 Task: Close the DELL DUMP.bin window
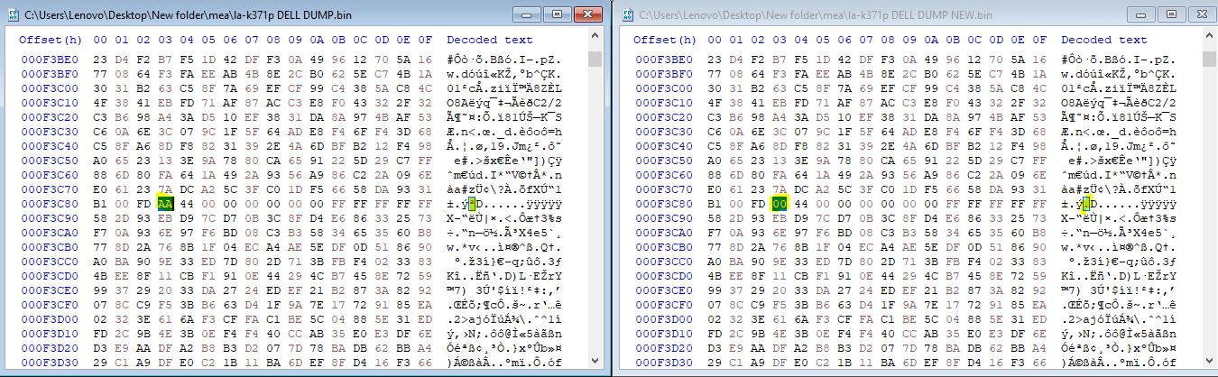click(587, 14)
